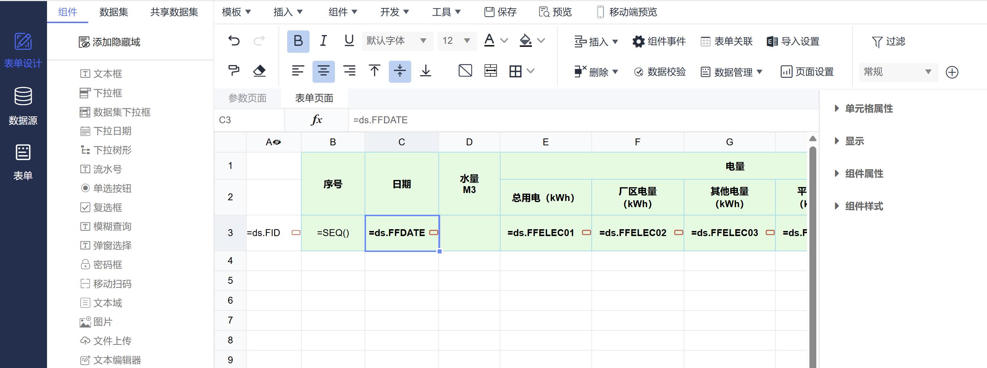This screenshot has width=987, height=368.
Task: Click the 添加隐藏域 button
Action: [x=110, y=42]
